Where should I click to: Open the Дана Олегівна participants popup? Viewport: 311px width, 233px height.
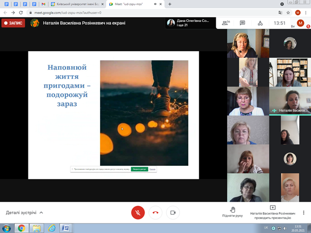[190, 23]
